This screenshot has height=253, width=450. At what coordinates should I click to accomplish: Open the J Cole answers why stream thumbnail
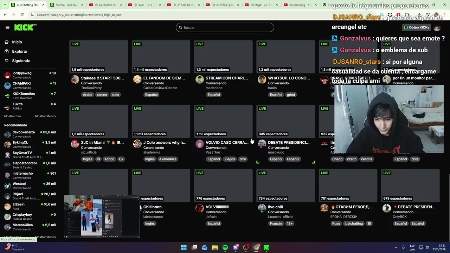pos(161,121)
